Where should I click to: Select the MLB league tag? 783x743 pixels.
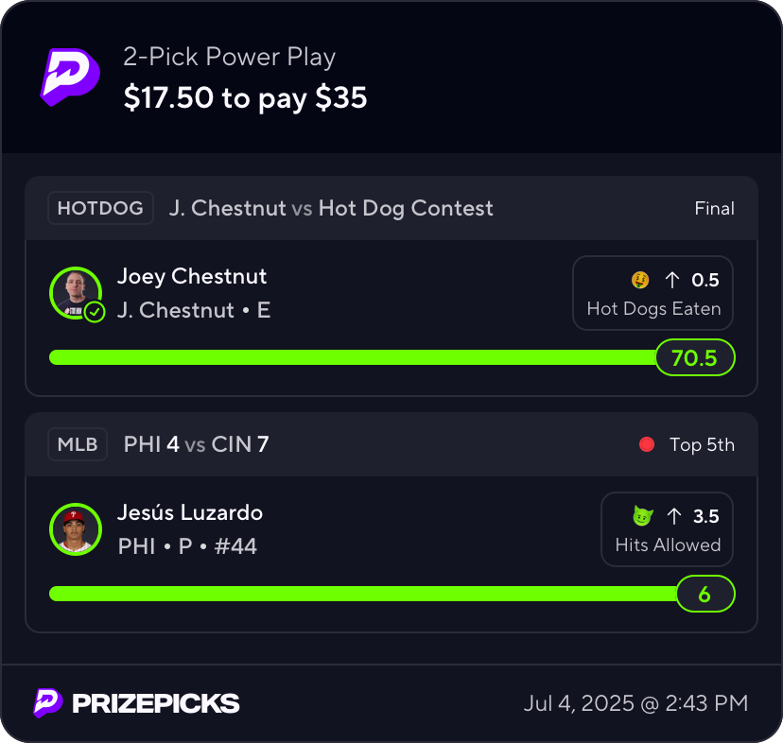(x=78, y=444)
